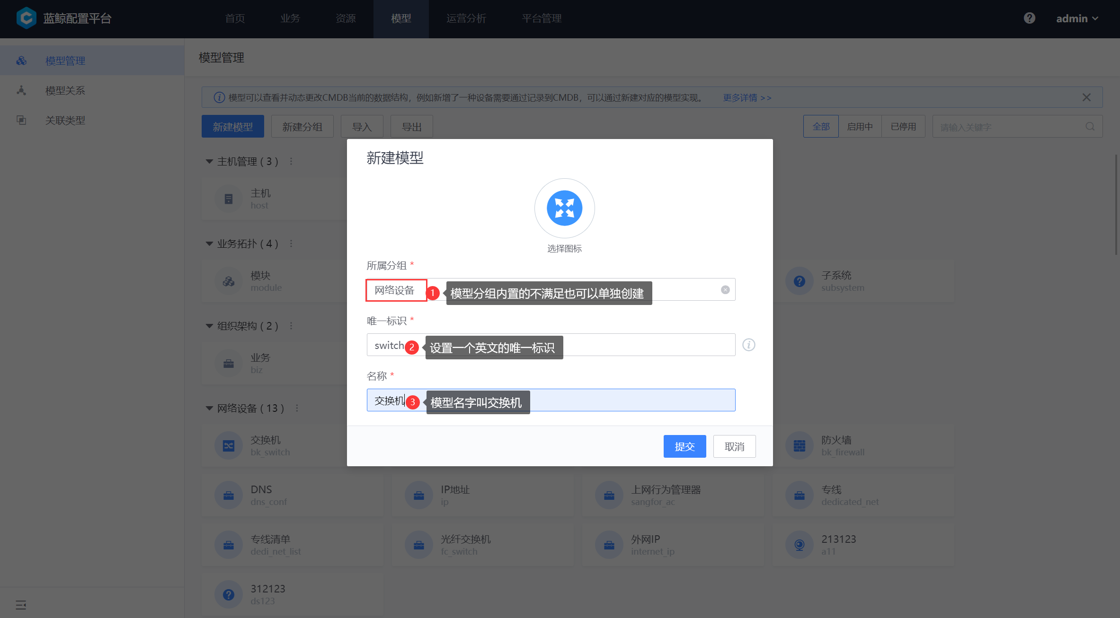The width and height of the screenshot is (1120, 618).
Task: Open the 模型 top menu
Action: pos(401,18)
